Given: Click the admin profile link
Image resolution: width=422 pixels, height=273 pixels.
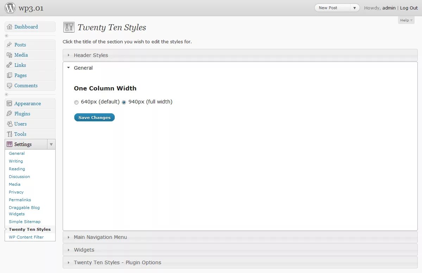Looking at the screenshot, I should (389, 8).
